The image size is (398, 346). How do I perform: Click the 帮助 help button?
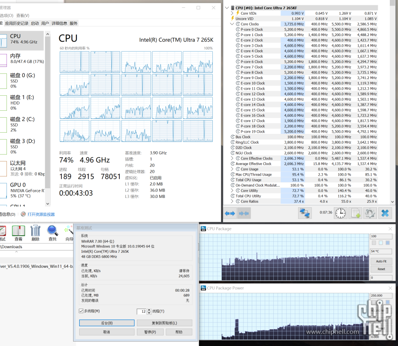click(179, 332)
